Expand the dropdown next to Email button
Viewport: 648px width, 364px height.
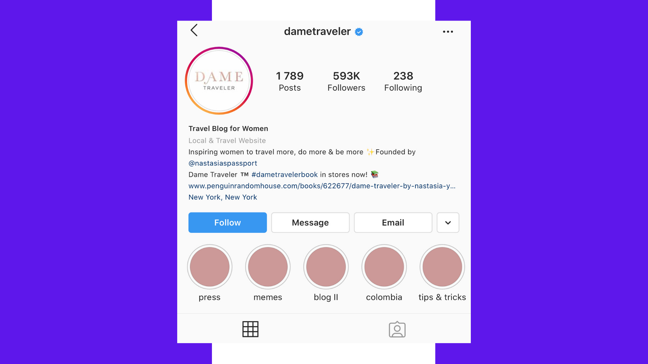click(448, 223)
